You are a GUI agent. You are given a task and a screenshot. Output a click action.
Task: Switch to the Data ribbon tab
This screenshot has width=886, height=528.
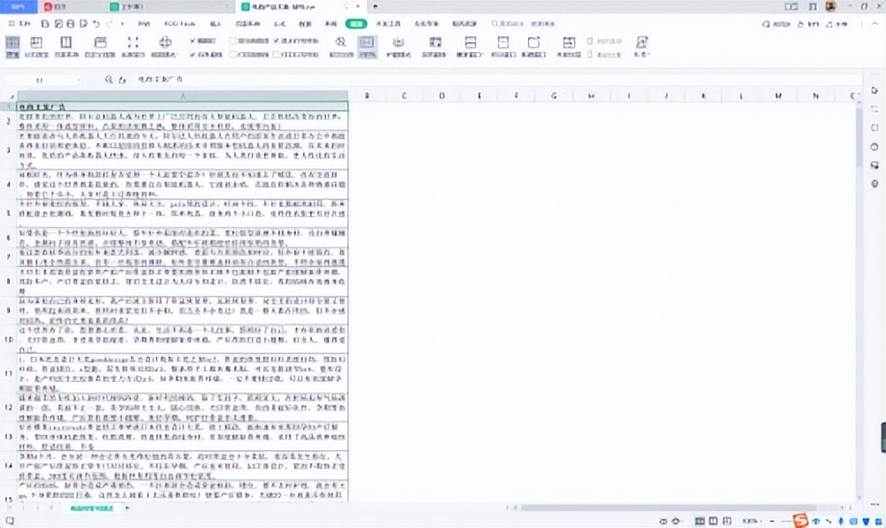(x=305, y=24)
